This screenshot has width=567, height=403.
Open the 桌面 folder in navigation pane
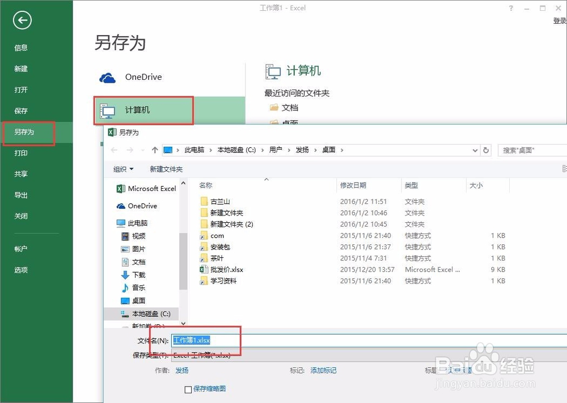[x=133, y=301]
